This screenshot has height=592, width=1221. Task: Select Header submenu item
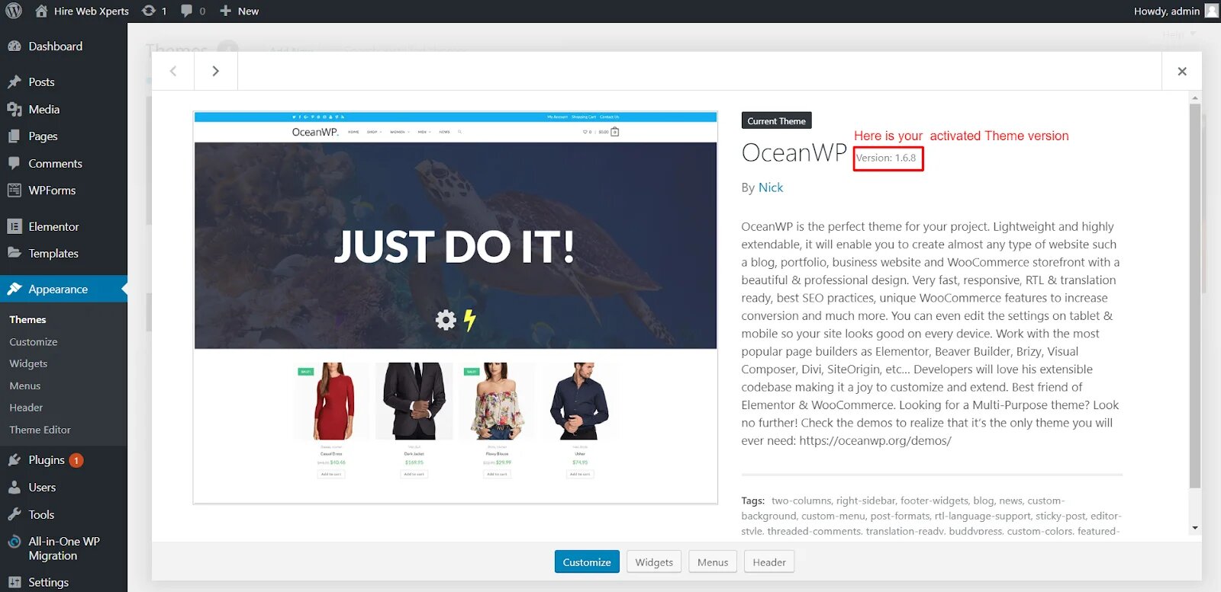[26, 408]
